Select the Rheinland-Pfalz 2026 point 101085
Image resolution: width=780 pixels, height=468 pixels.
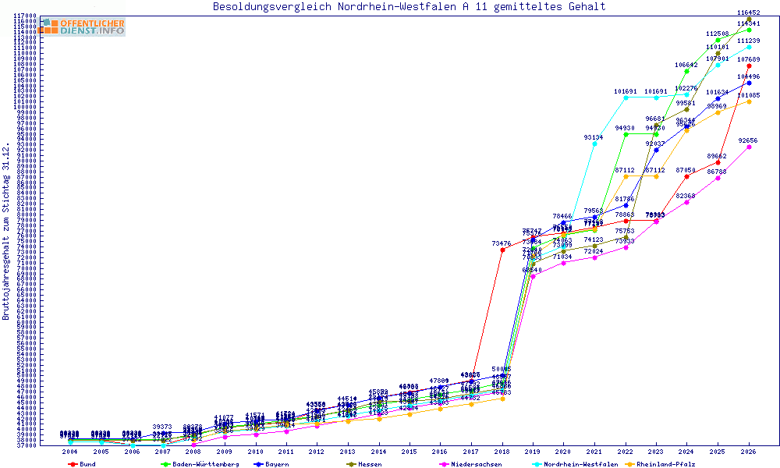[x=749, y=101]
